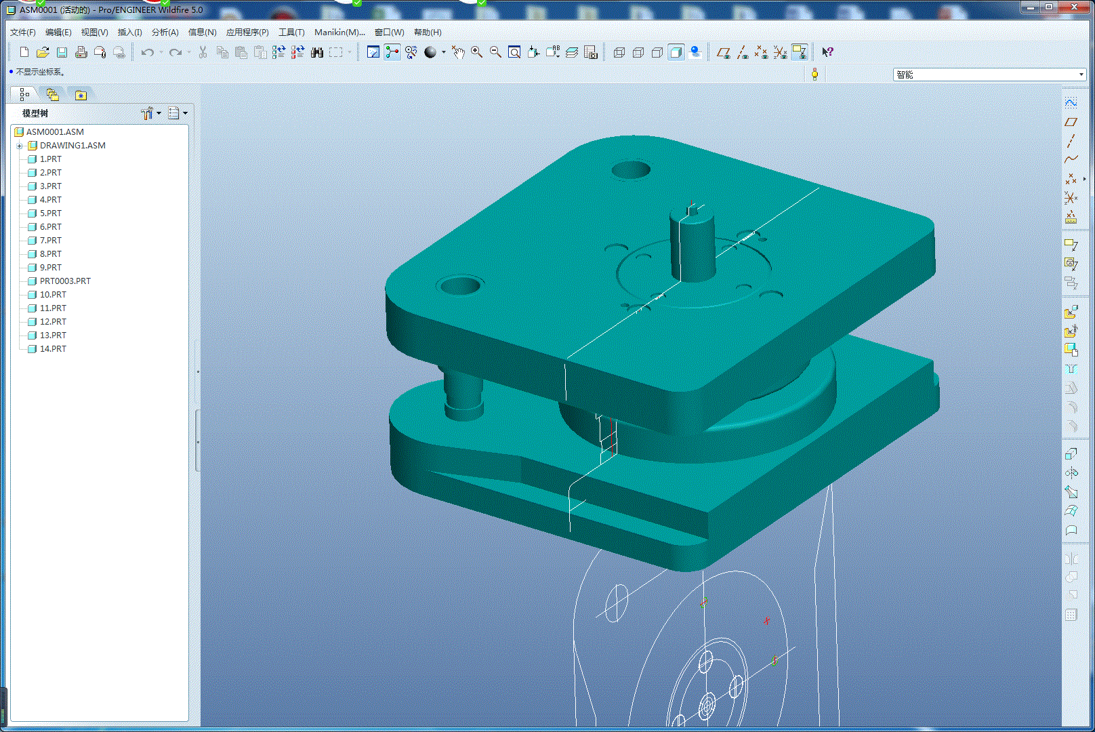Toggle datum axes display
The height and width of the screenshot is (732, 1095).
tap(743, 52)
